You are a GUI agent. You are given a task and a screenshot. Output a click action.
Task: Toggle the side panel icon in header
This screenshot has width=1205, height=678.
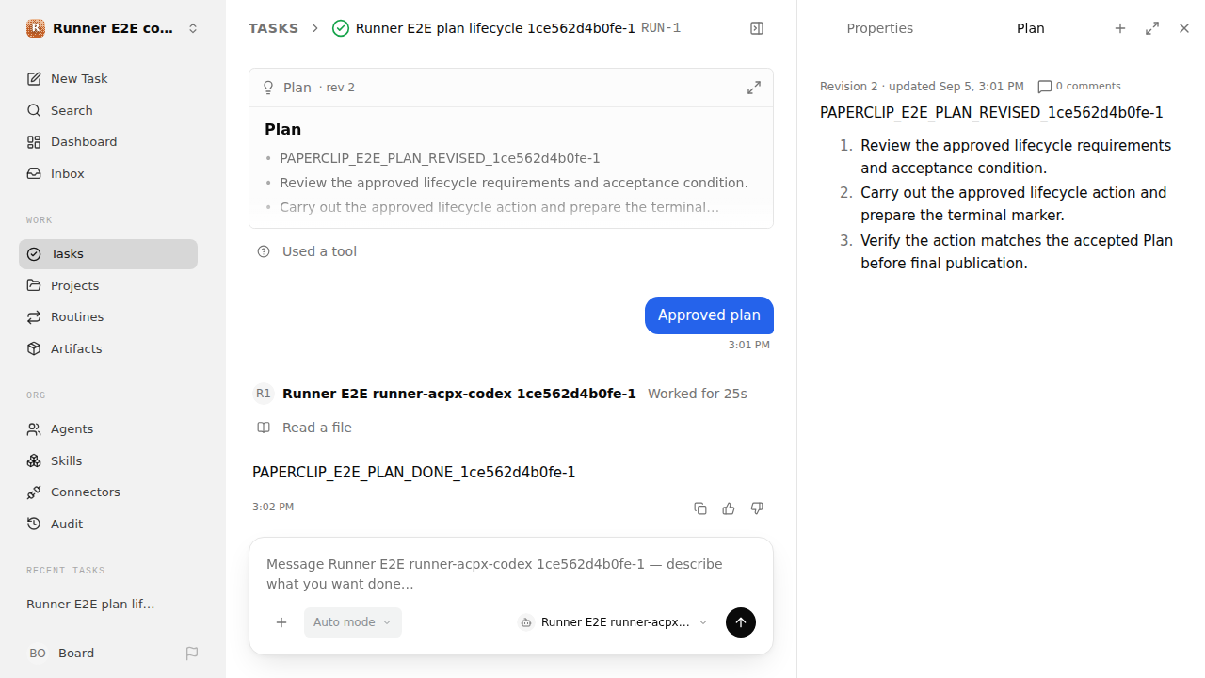point(757,28)
